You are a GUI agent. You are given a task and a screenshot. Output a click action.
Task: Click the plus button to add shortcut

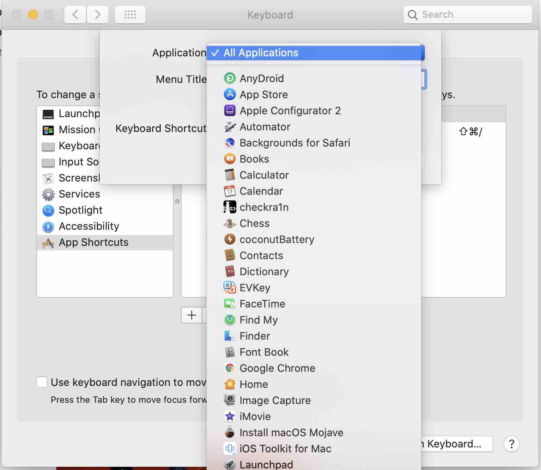pyautogui.click(x=192, y=315)
